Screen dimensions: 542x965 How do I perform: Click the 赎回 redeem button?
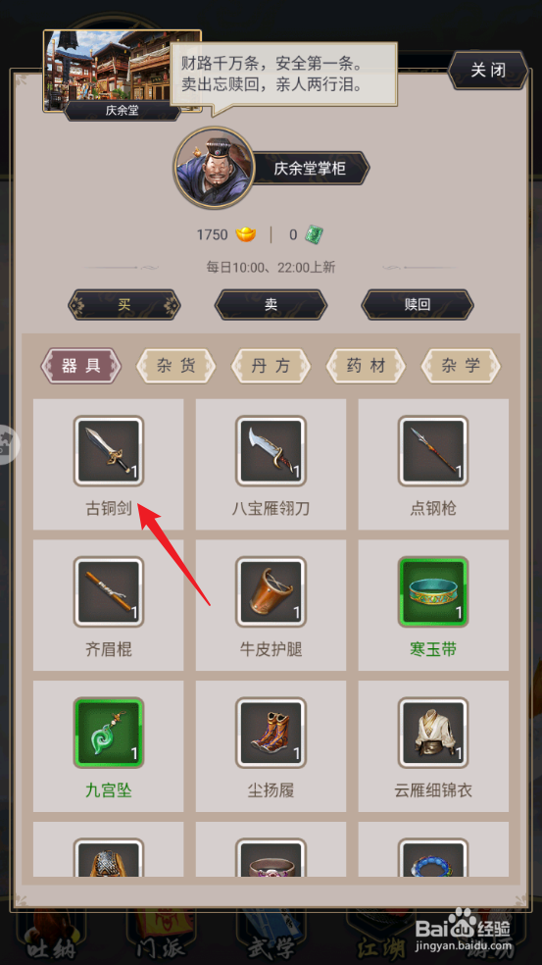418,305
